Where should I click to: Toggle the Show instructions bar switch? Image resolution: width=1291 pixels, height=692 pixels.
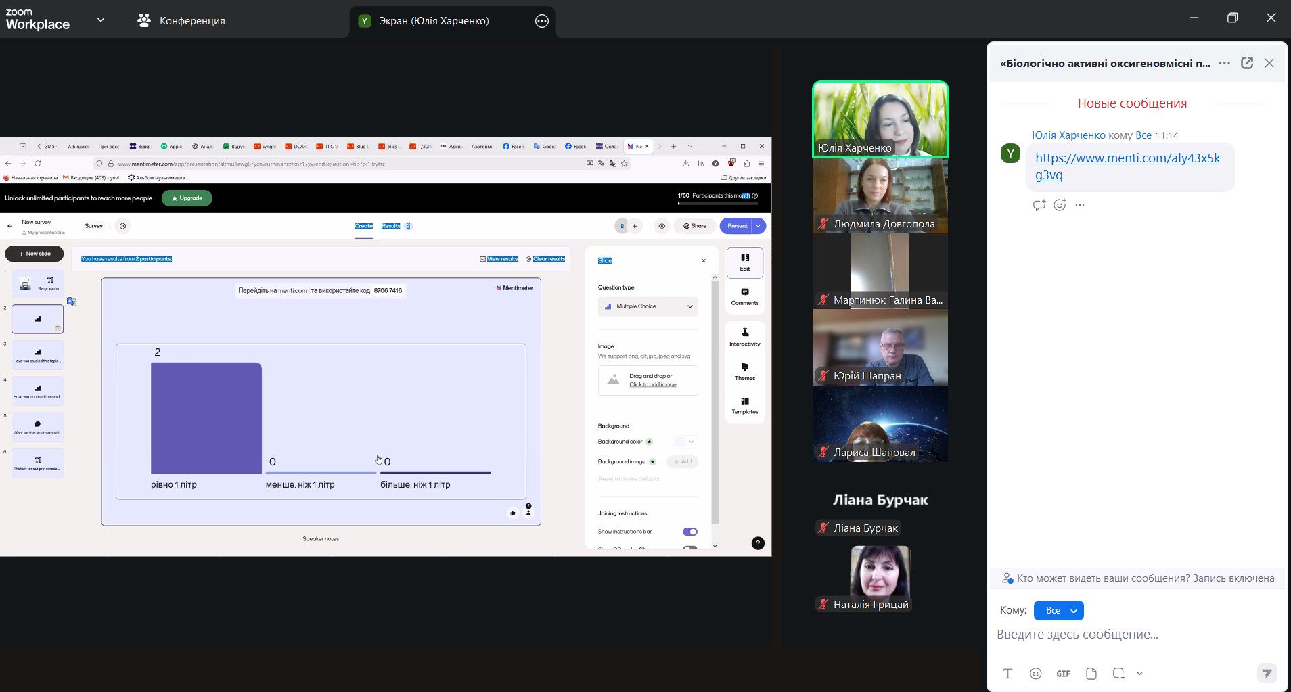(x=689, y=532)
